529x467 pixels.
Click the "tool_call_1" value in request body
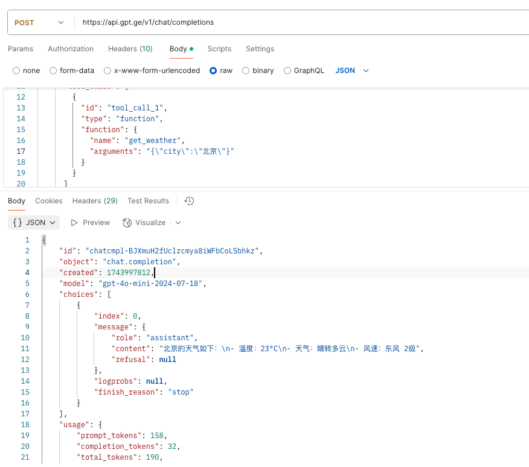click(135, 108)
